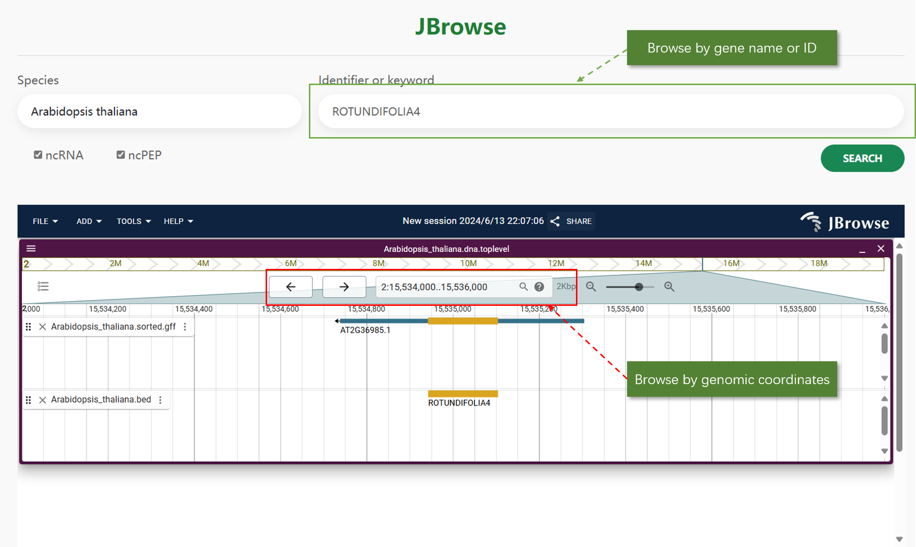Click the zoom level slider handle
Screen dimensions: 916x547
[639, 287]
